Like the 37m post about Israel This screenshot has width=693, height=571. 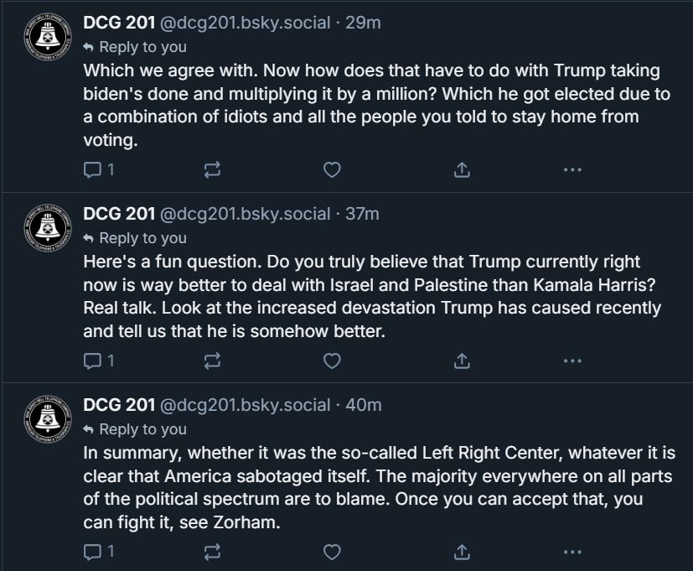332,361
